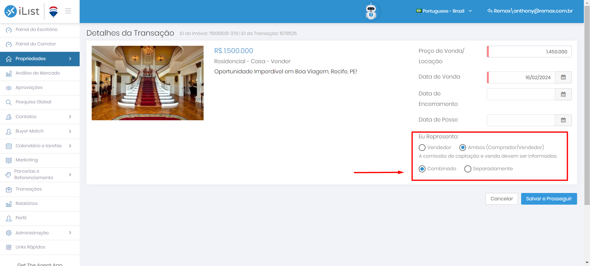The height and width of the screenshot is (266, 590).
Task: Expand the Administração submenu chevron
Action: 70,233
